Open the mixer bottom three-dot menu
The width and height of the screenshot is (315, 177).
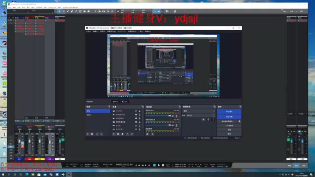point(152,134)
